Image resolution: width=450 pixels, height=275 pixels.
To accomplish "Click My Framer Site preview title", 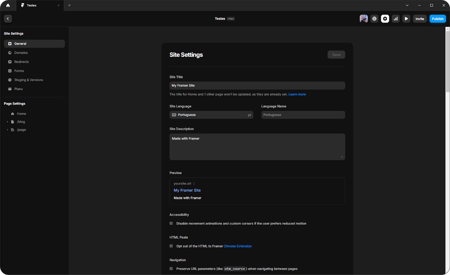I will [x=187, y=190].
